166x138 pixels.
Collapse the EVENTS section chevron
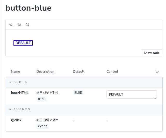point(10,109)
